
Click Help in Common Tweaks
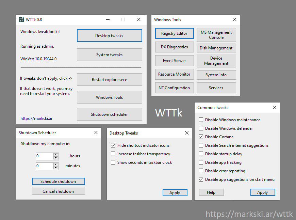click(211, 192)
